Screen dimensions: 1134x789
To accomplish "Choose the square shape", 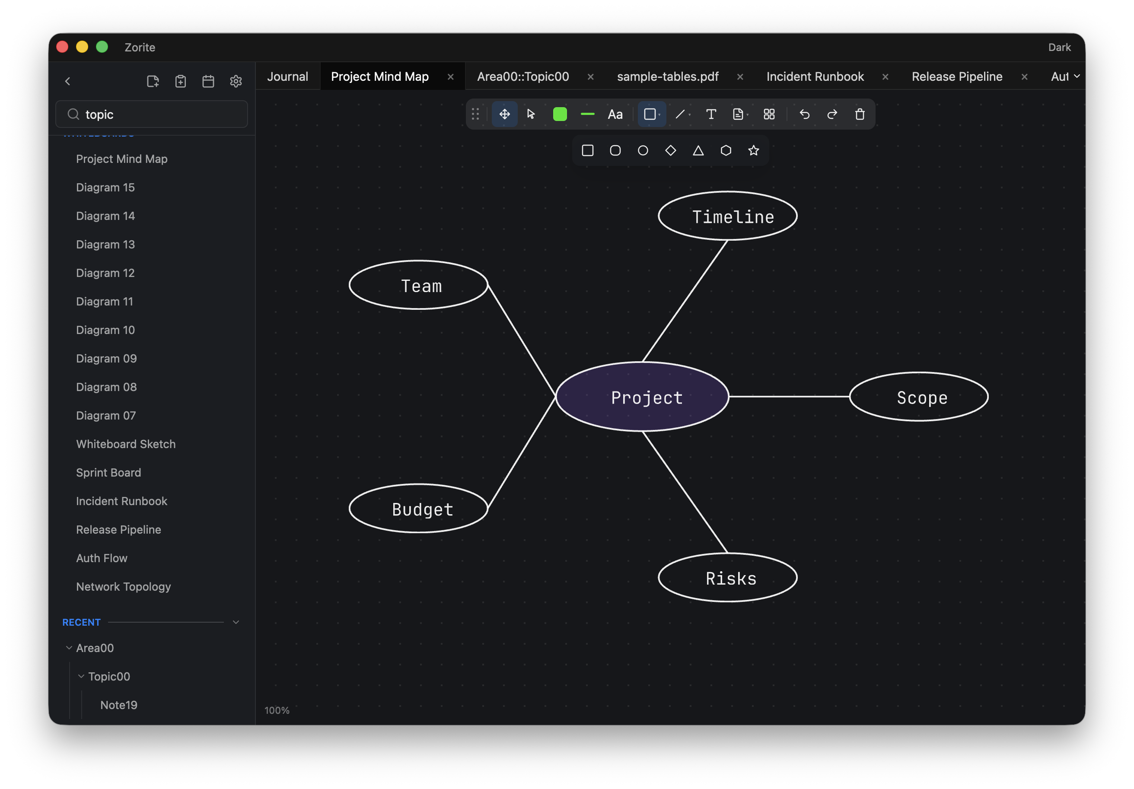I will (587, 150).
